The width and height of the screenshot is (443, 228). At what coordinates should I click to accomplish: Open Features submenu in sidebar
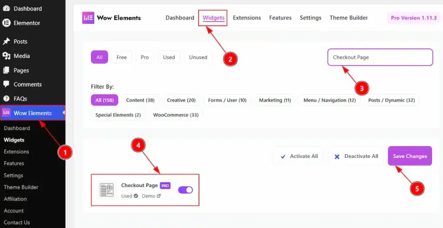click(x=14, y=163)
